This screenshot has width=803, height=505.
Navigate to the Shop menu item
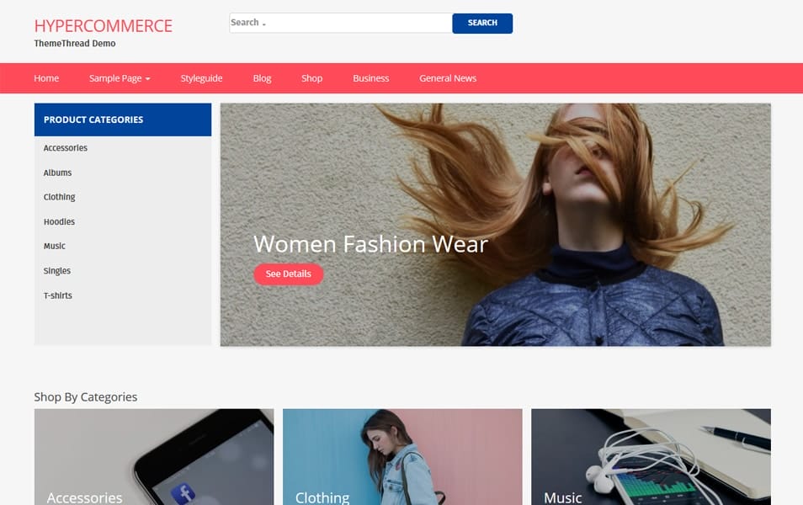[311, 77]
